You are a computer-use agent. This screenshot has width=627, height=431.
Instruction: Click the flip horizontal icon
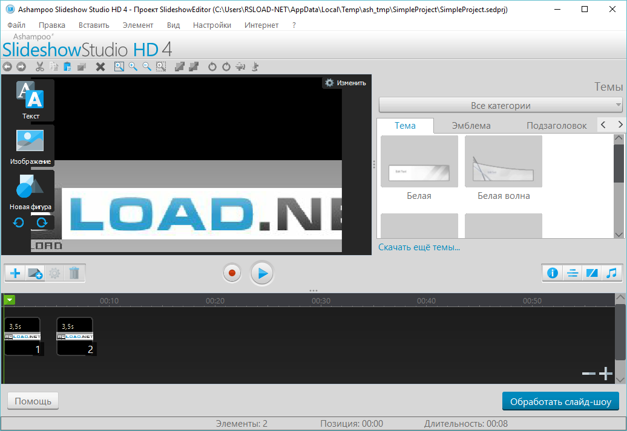point(240,66)
